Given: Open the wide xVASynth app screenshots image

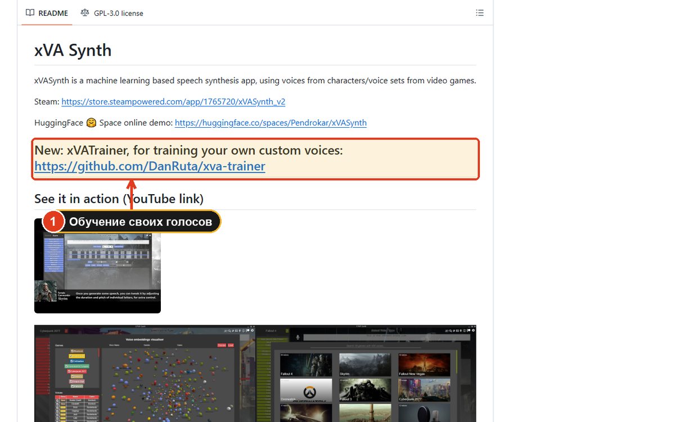Looking at the screenshot, I should [255, 373].
